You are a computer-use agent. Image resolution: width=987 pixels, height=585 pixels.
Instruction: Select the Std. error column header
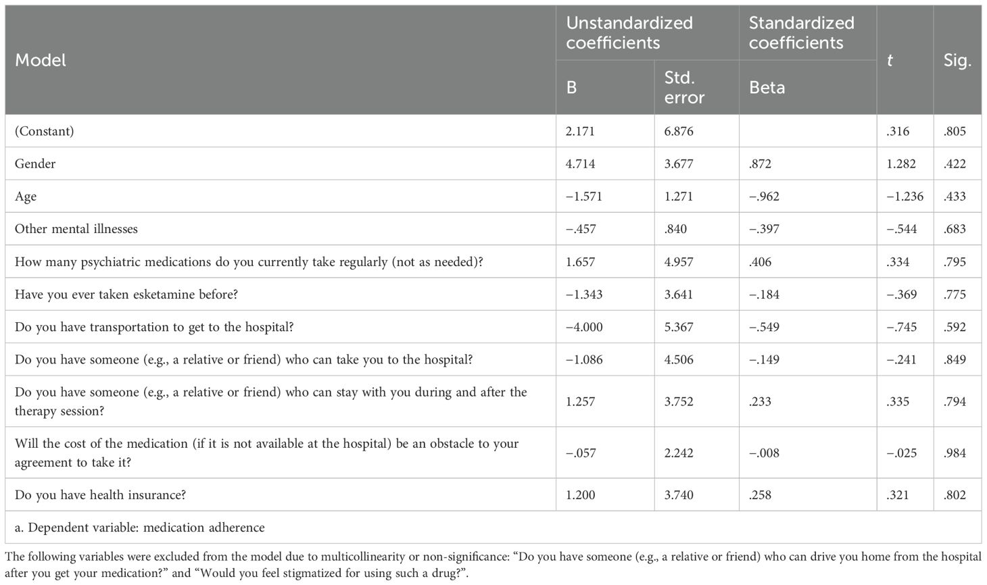click(x=684, y=87)
